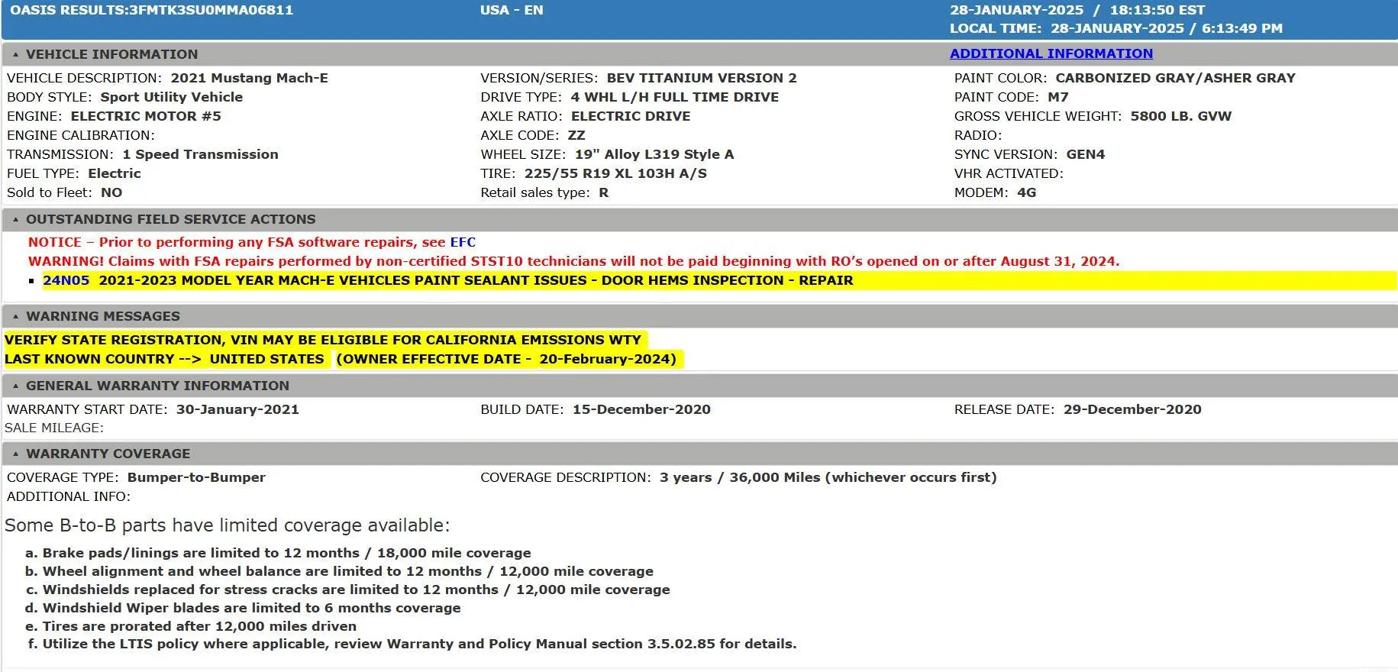
Task: Click the Modem 4G value
Action: pyautogui.click(x=1027, y=192)
